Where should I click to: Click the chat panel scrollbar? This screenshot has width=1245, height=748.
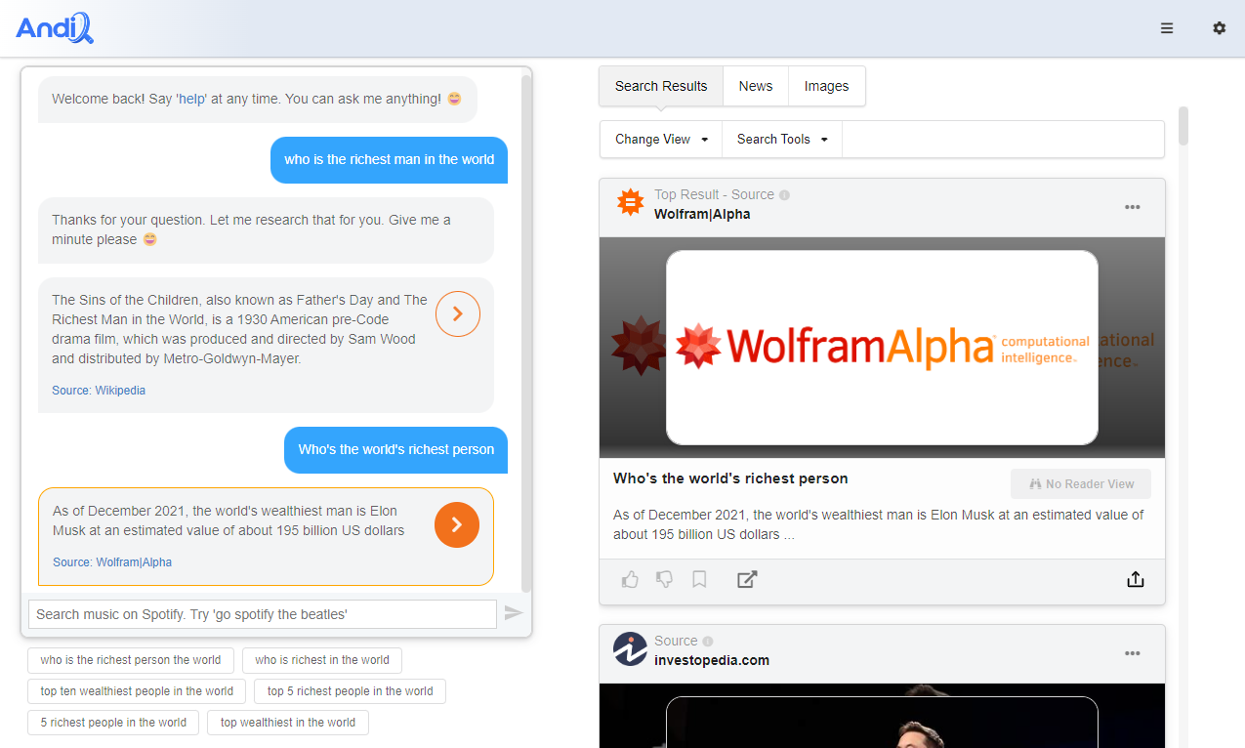(526, 332)
